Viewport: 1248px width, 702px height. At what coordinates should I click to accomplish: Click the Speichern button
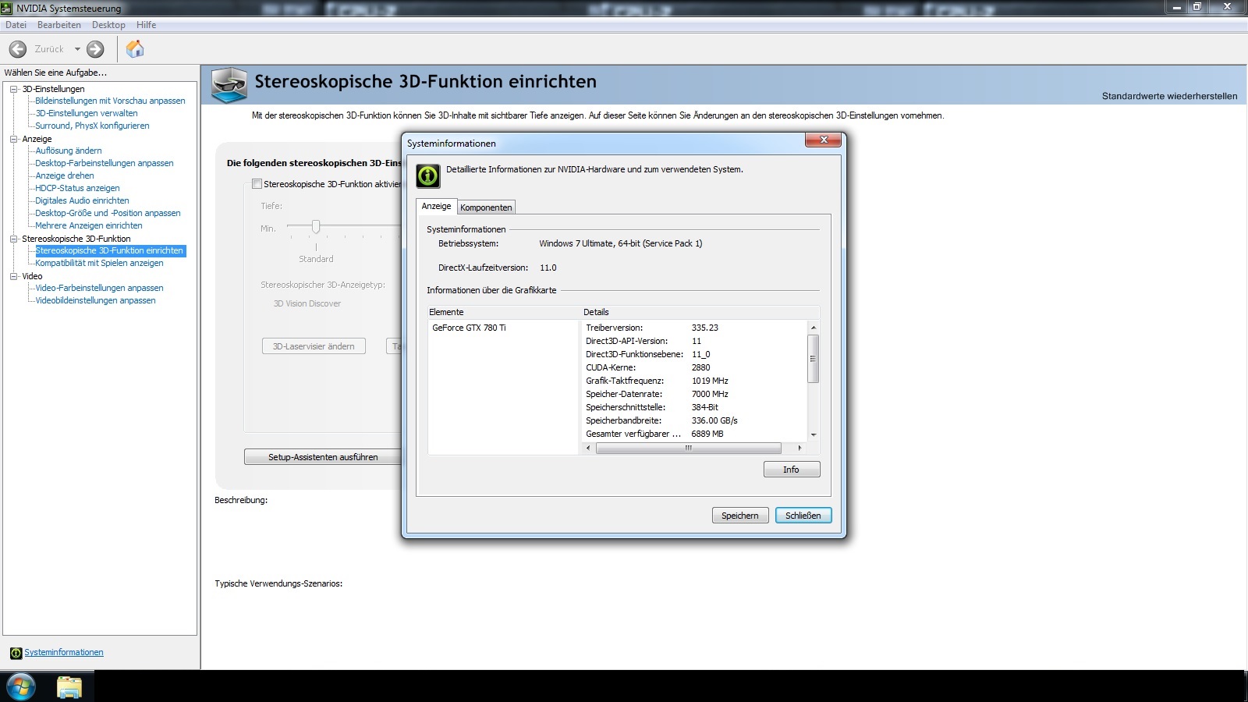tap(740, 516)
